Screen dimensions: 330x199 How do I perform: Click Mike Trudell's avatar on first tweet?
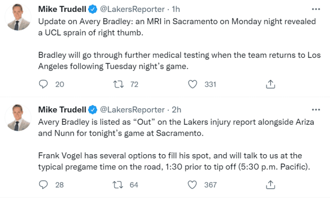[x=18, y=17]
